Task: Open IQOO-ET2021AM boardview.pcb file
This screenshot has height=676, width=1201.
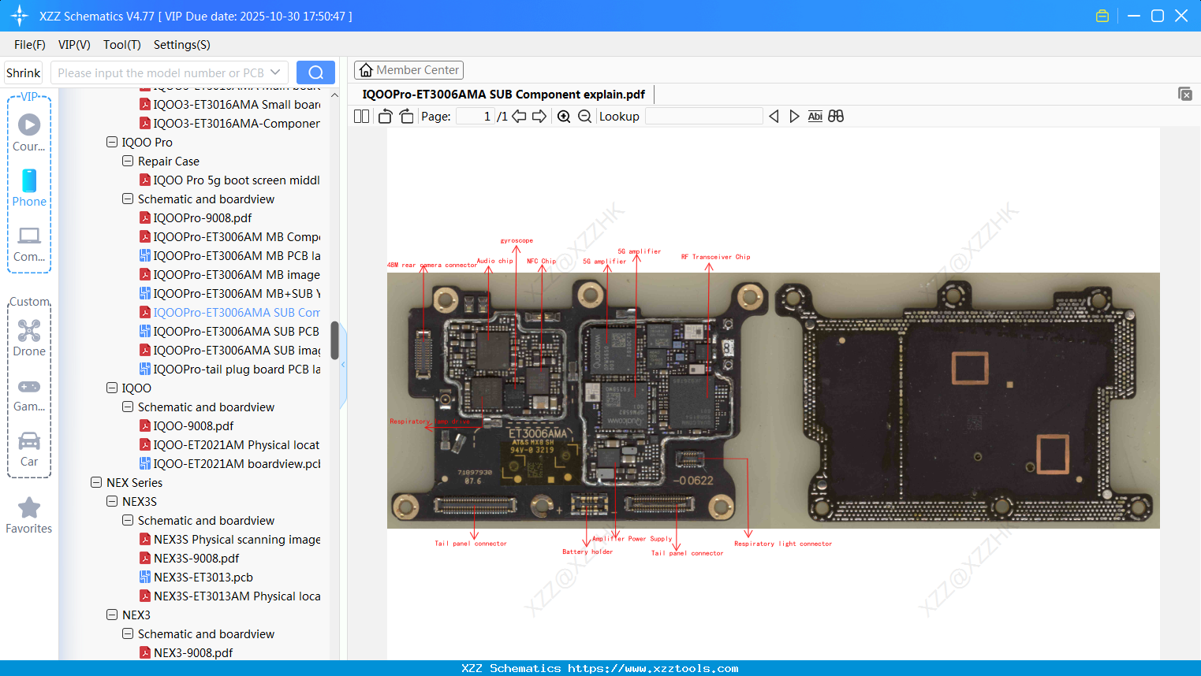Action: pos(230,464)
